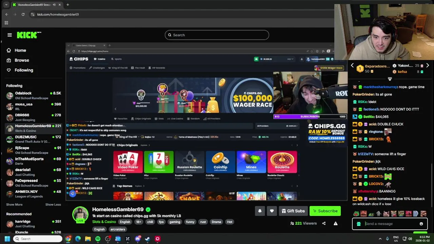This screenshot has height=244, width=434.
Task: Open AHMEDLNDY channel in Following list
Action: point(33,194)
